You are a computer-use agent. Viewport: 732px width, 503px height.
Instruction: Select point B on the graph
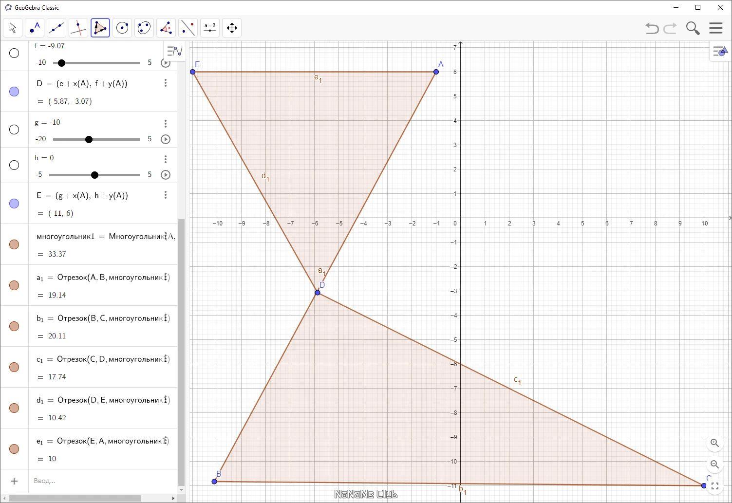[x=214, y=482]
